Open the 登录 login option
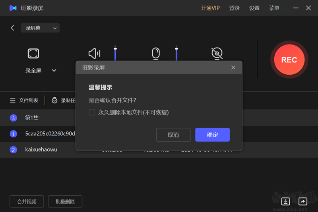Screen dimensions: 318x212 234,8
